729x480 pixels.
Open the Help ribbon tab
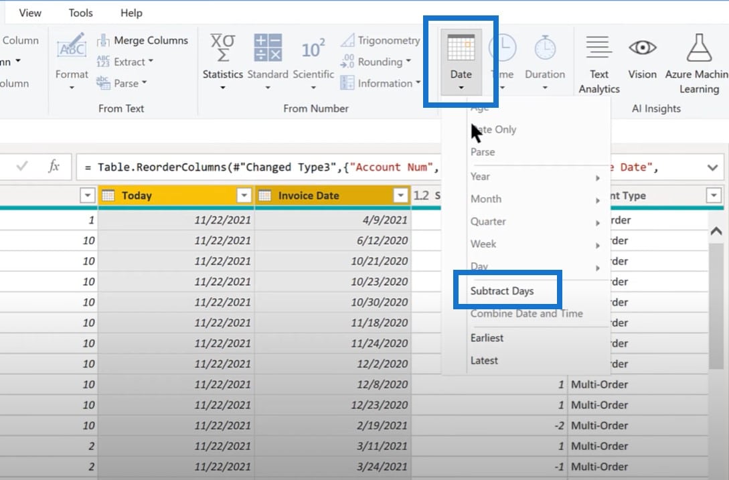132,13
